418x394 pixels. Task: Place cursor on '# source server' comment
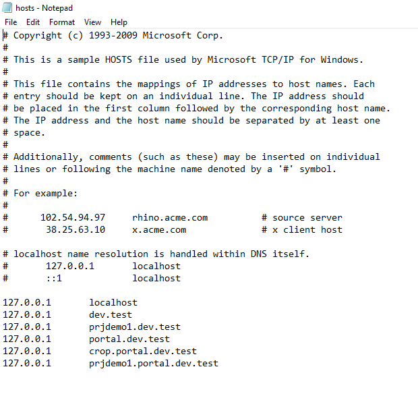tap(302, 218)
